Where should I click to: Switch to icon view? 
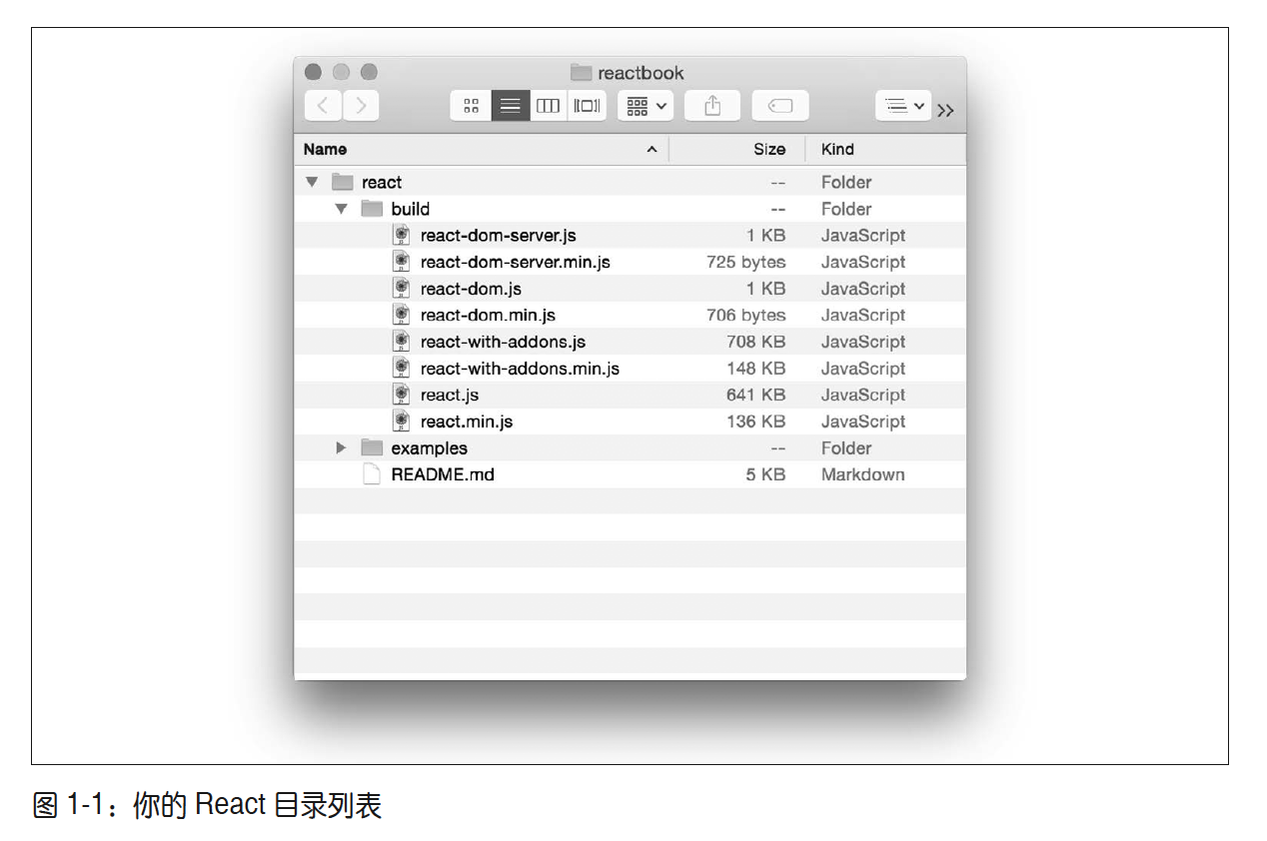pyautogui.click(x=471, y=106)
